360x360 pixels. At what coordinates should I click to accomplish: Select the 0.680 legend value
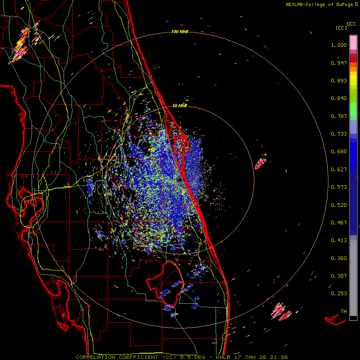tap(339, 152)
